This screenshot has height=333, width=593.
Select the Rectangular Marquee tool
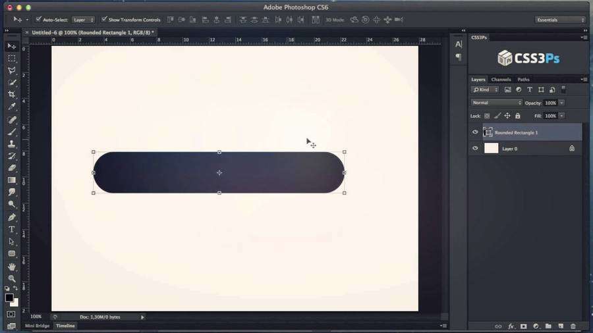click(x=12, y=59)
